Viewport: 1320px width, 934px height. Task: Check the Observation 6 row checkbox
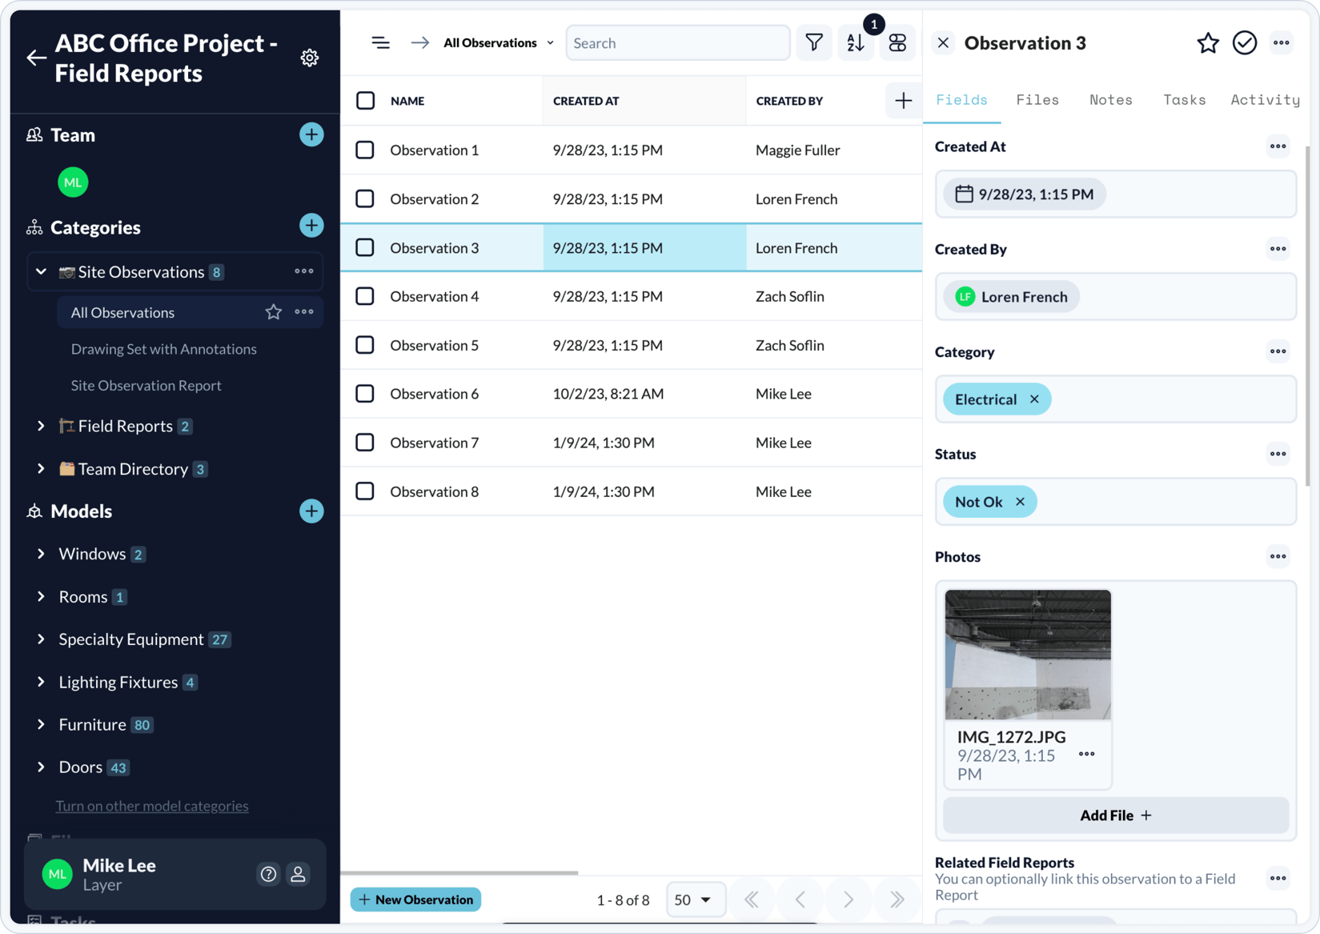click(365, 394)
